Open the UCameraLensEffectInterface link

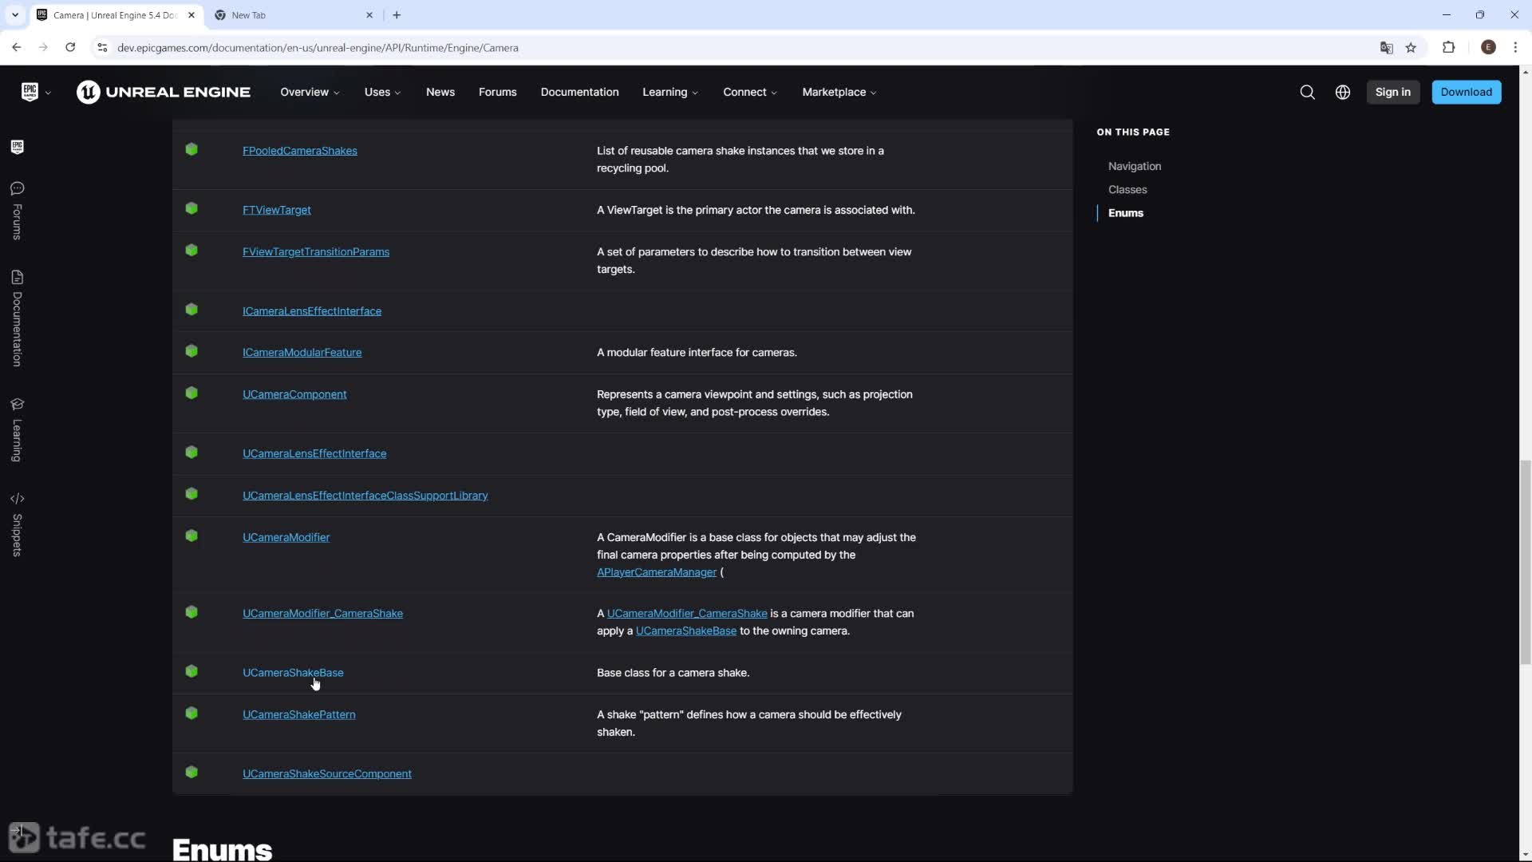point(314,453)
